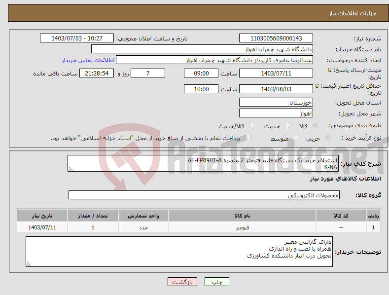This screenshot has height=295, width=389.
Task: Click the response deadline date 1403/07/11 field
Action: [276, 73]
